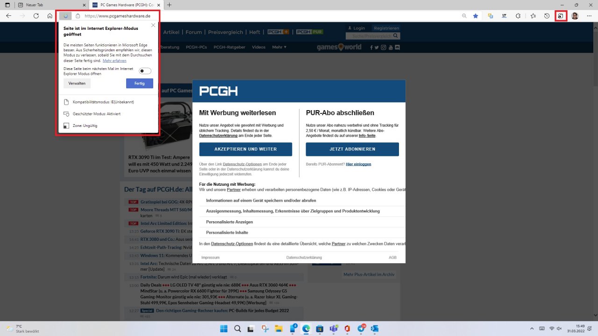Open the Favorites list icon
This screenshot has width=598, height=336.
coord(533,16)
